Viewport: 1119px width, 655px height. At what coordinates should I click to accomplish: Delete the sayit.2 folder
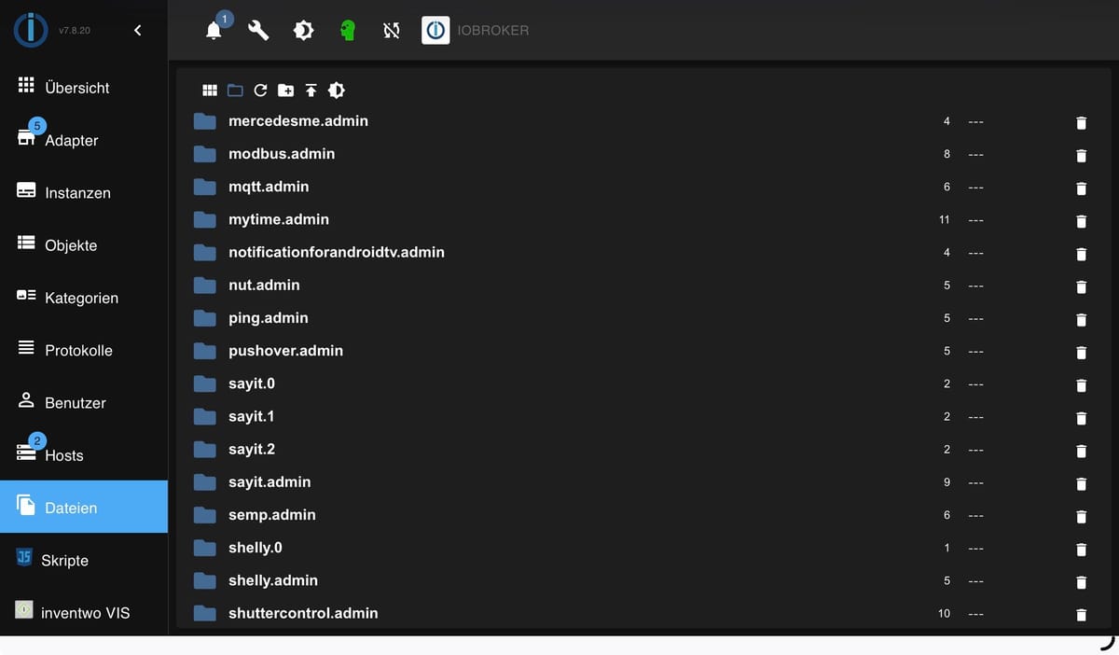(x=1081, y=450)
